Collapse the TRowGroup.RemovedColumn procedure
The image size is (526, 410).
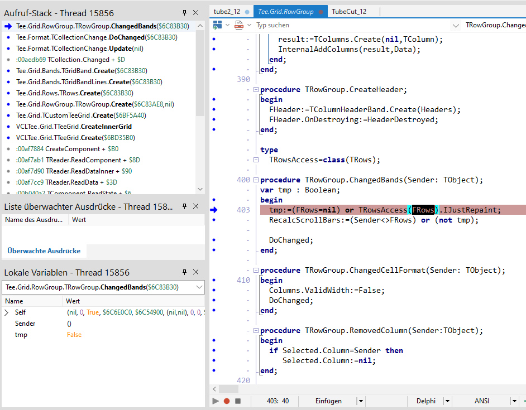[x=256, y=331]
